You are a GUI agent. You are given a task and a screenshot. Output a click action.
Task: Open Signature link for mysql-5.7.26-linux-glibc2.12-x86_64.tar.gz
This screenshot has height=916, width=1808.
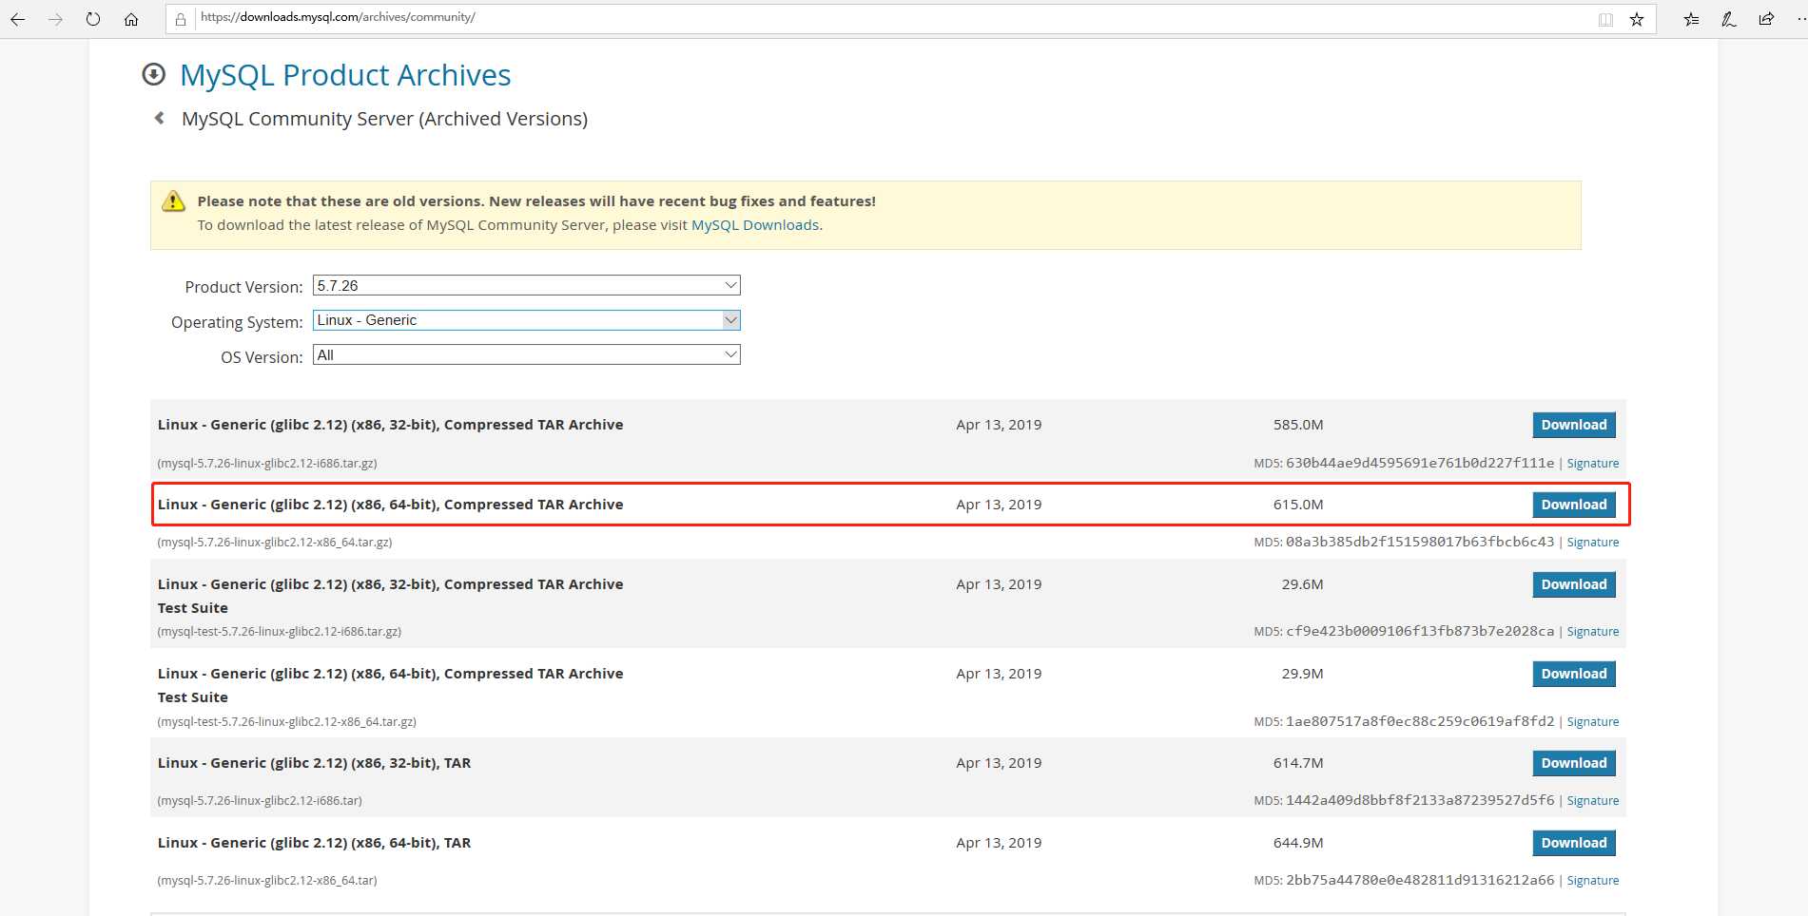coord(1593,543)
